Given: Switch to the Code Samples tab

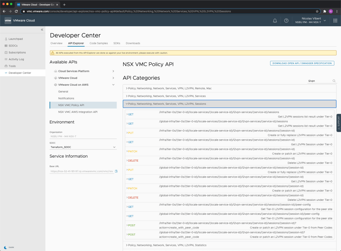Looking at the screenshot, I should coord(99,43).
